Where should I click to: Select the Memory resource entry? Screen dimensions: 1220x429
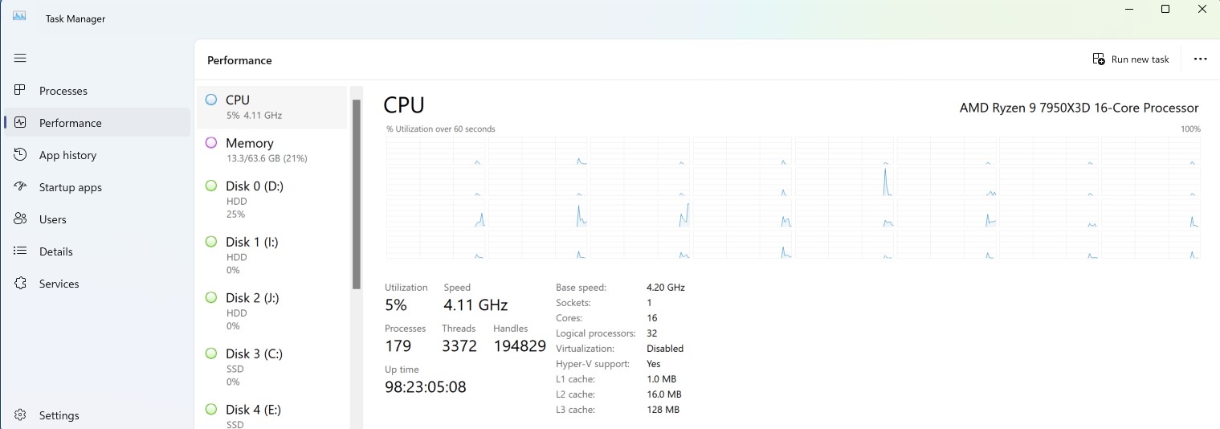tap(272, 150)
